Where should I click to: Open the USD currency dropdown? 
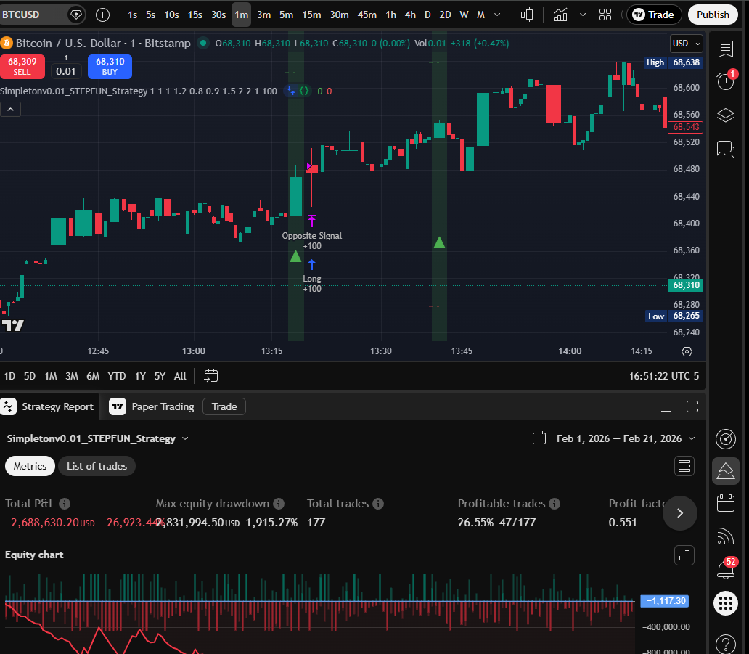685,44
